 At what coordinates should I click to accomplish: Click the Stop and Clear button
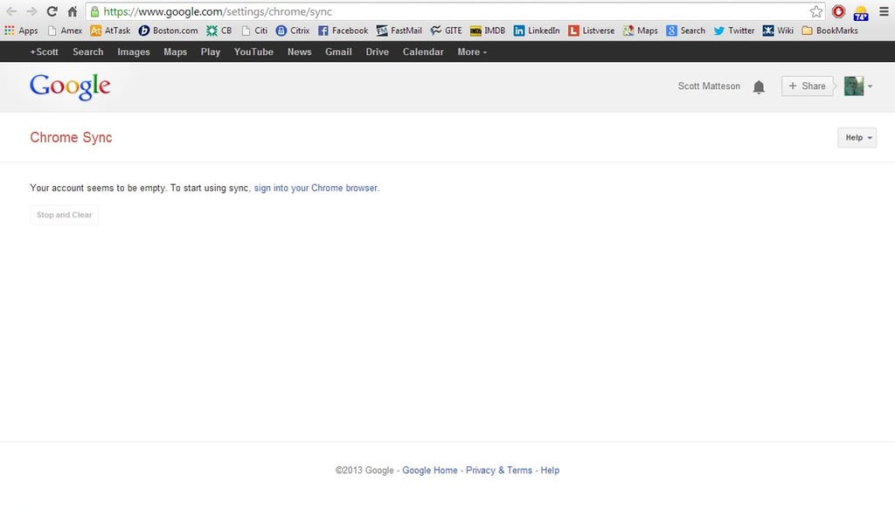(x=65, y=215)
